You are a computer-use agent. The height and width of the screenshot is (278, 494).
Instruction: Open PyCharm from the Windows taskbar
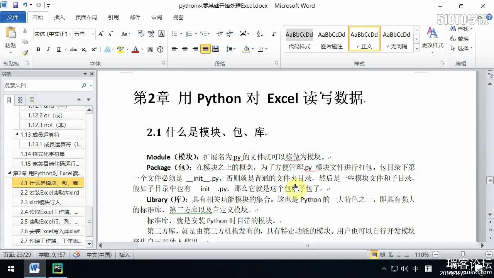tap(58, 268)
